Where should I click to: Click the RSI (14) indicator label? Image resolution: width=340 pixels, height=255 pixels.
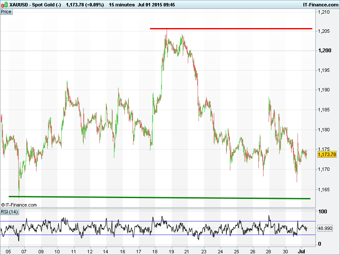point(9,212)
